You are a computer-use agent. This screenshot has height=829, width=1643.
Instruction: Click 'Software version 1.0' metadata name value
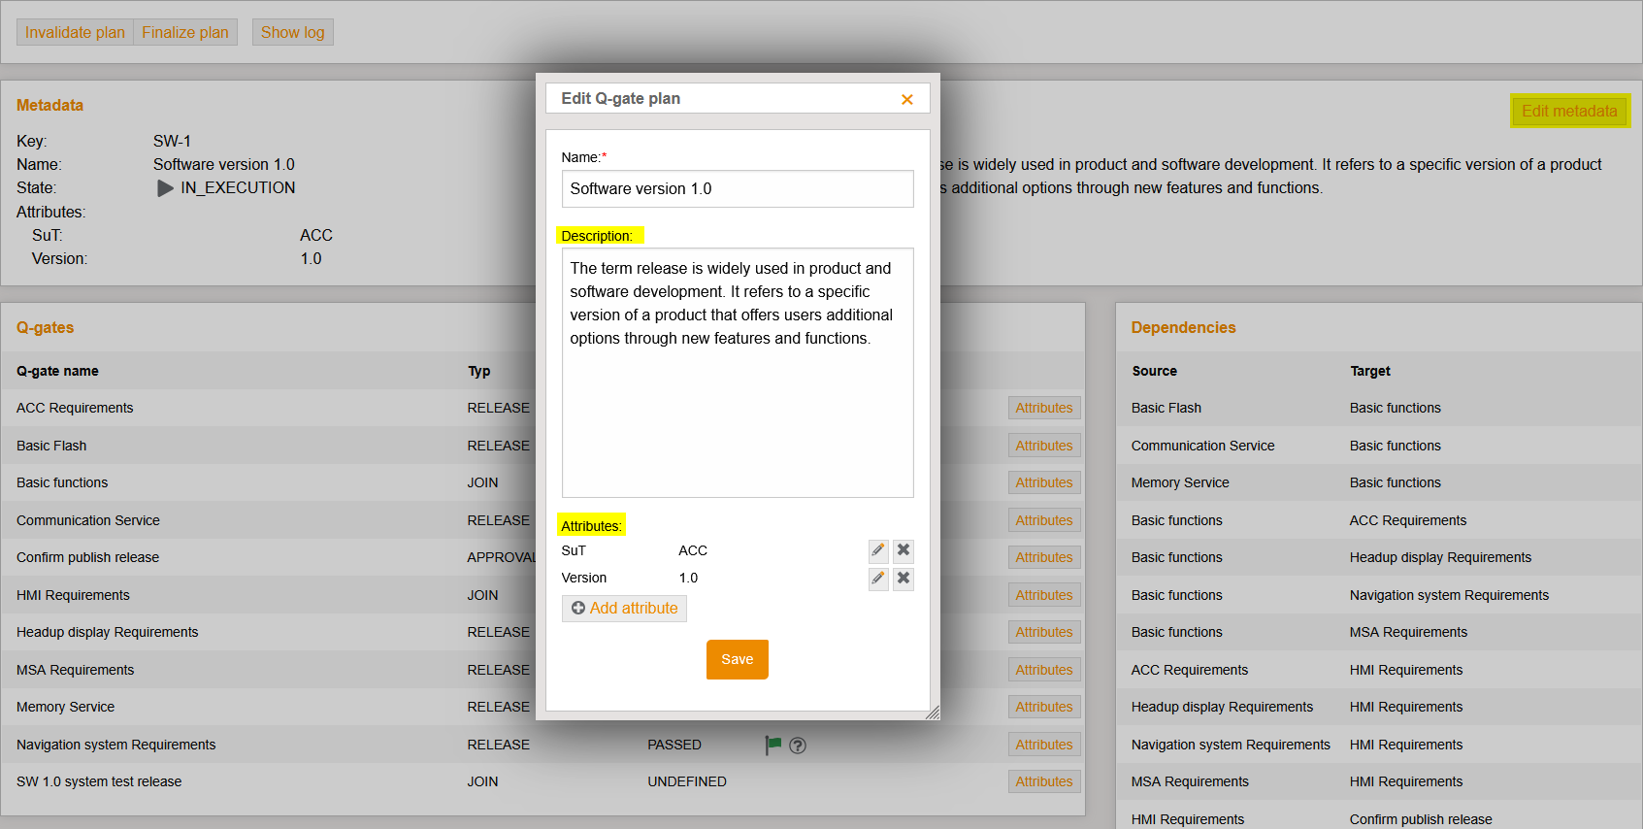pos(224,164)
